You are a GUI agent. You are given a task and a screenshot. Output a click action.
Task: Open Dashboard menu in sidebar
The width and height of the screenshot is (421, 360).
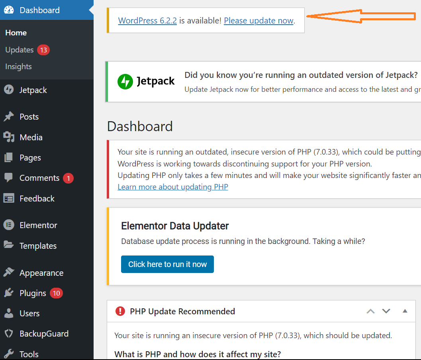47,10
